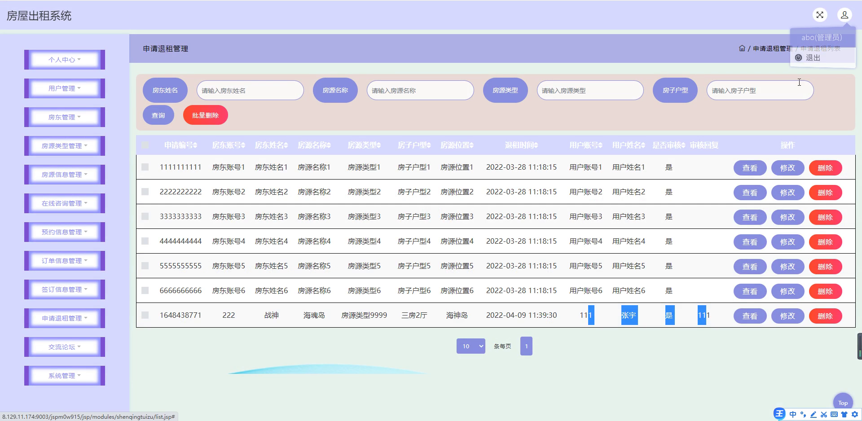Image resolution: width=862 pixels, height=421 pixels.
Task: Open the IME settings gear icon
Action: pyautogui.click(x=854, y=414)
